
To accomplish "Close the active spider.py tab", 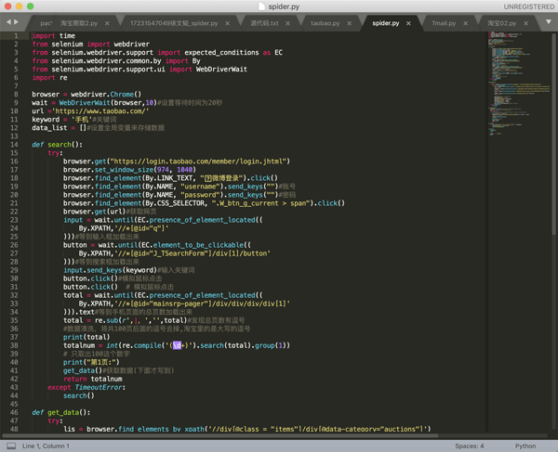I will tap(408, 23).
